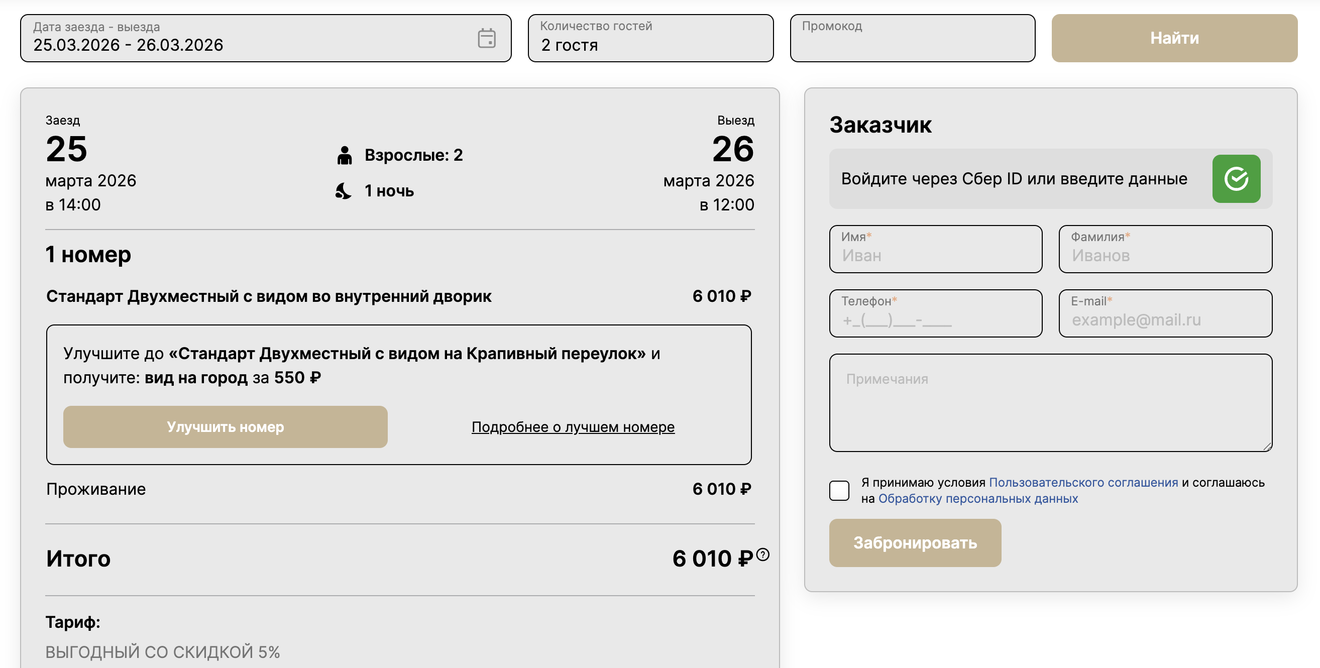
Task: Check the user agreement checkbox
Action: point(839,490)
